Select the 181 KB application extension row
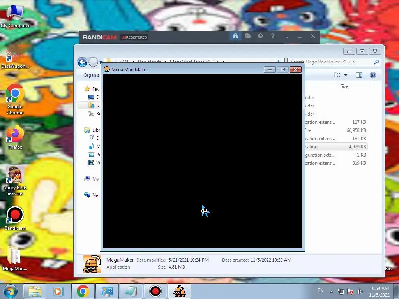399x299 pixels. tap(336, 138)
